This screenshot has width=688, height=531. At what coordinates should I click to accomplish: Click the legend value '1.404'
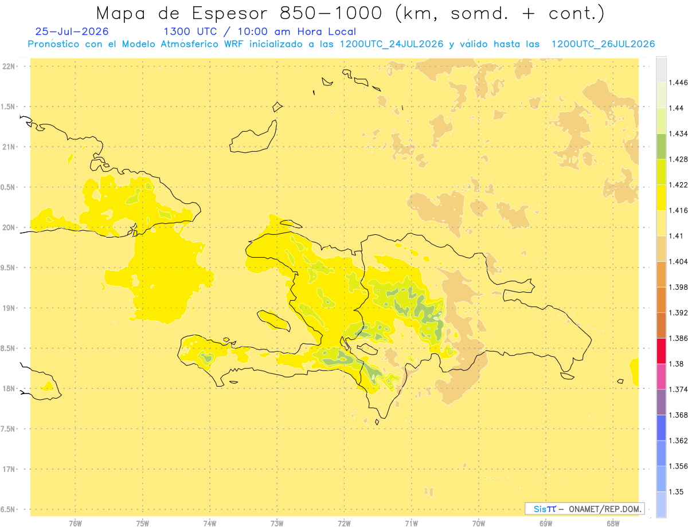tap(678, 262)
